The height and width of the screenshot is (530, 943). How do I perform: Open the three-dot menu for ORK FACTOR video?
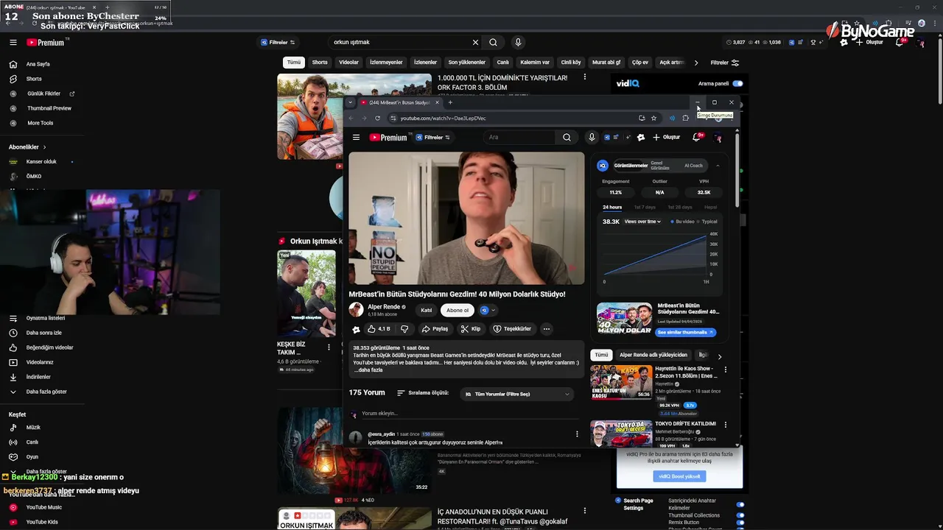585,77
